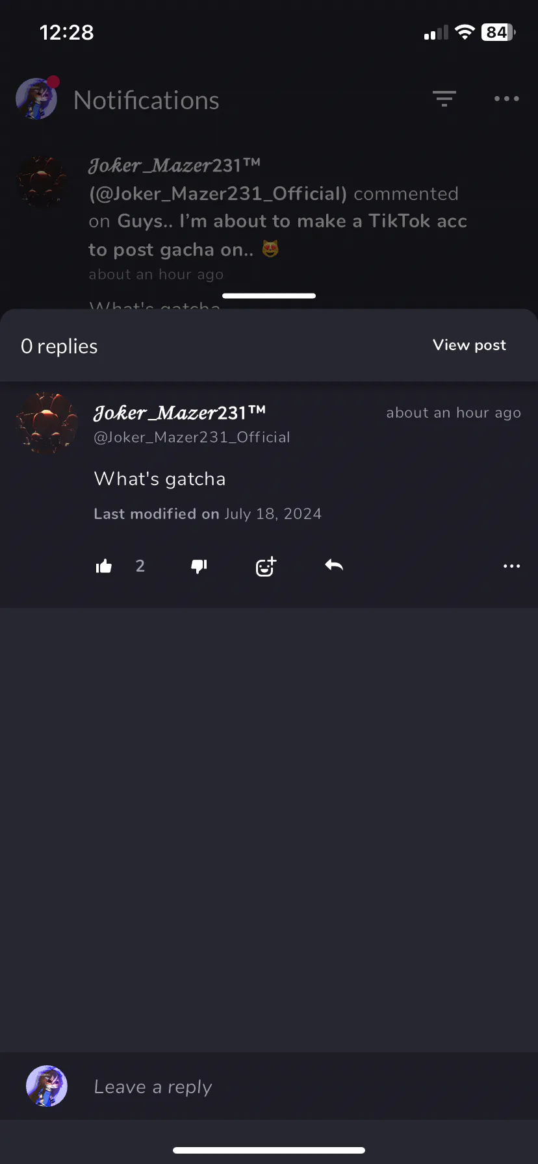The image size is (538, 1164).
Task: Tap the reply arrow icon on comment
Action: [x=334, y=565]
